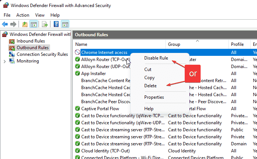Choose Help in the context menu
This screenshot has width=257, height=159.
[149, 109]
